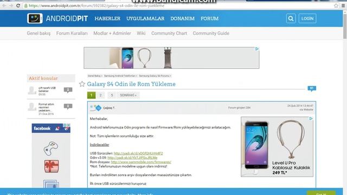
Task: Click the İndirilecekler underlined heading
Action: tap(99, 145)
